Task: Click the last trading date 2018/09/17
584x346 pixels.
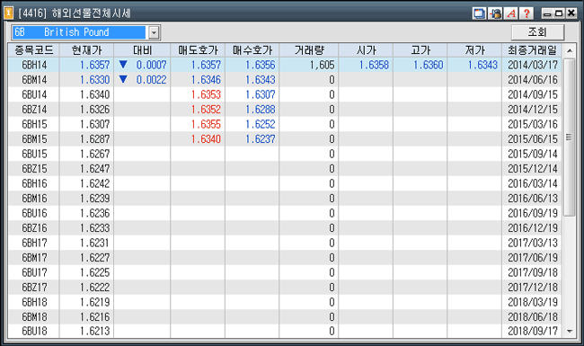Action: click(533, 331)
